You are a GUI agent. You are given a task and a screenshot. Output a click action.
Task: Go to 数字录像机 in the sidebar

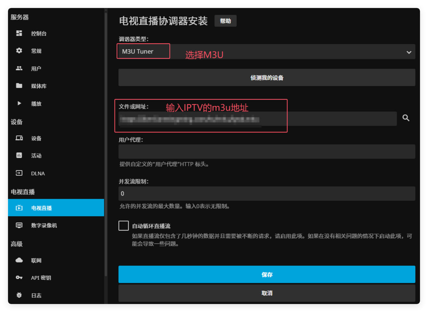[x=44, y=225]
